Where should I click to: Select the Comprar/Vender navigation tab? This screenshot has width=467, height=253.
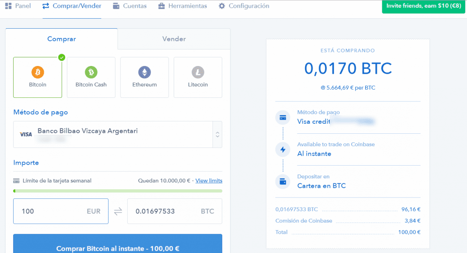pos(72,6)
